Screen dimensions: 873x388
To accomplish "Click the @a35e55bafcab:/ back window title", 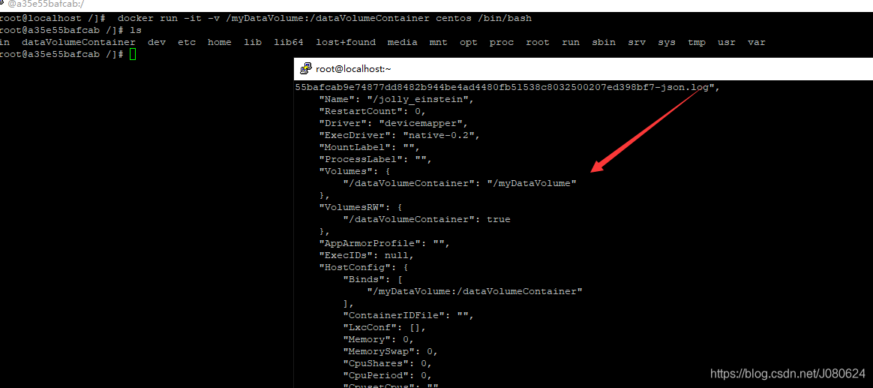I will [x=46, y=4].
